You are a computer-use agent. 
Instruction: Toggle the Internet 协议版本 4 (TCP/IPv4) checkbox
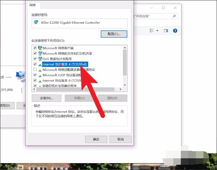click(x=35, y=64)
